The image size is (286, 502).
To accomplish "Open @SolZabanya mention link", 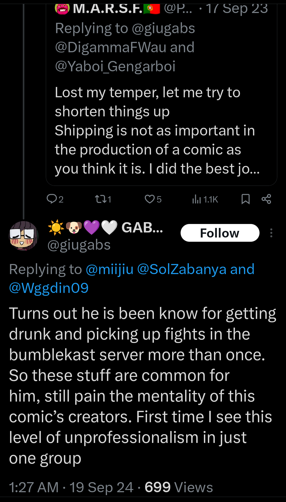I will (182, 269).
